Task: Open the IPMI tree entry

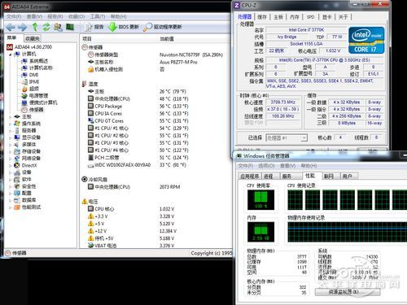Action: point(31,81)
